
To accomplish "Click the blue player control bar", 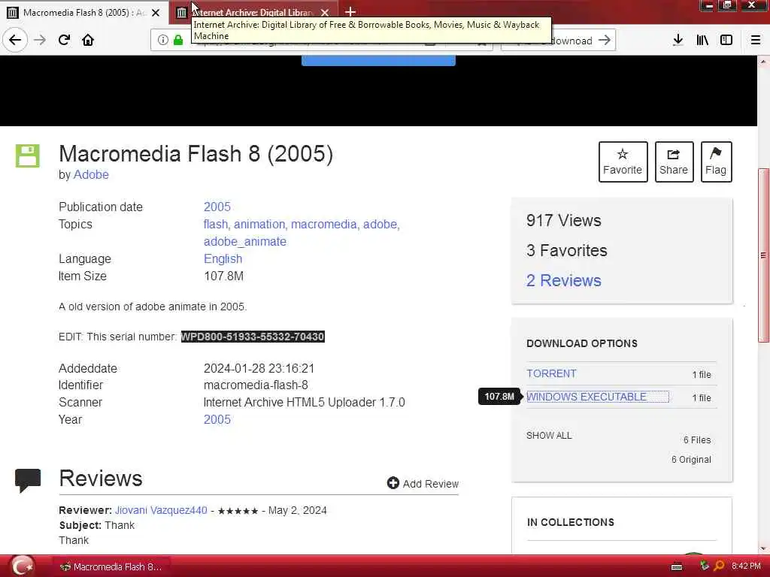I will click(x=378, y=61).
